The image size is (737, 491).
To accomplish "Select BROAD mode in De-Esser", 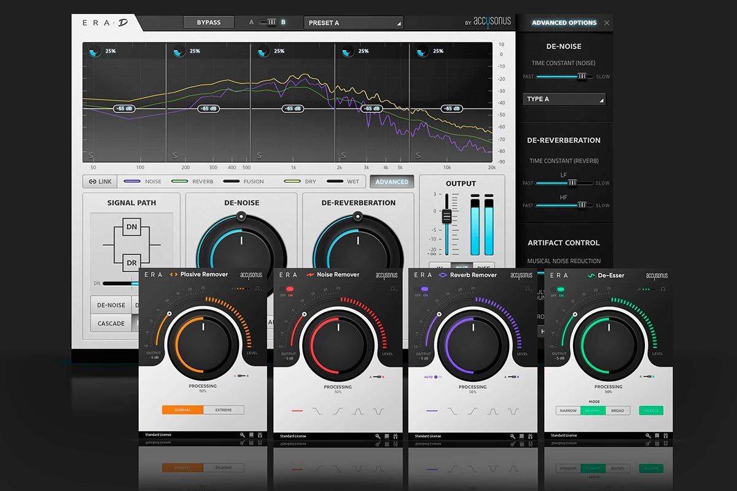I will [x=618, y=411].
